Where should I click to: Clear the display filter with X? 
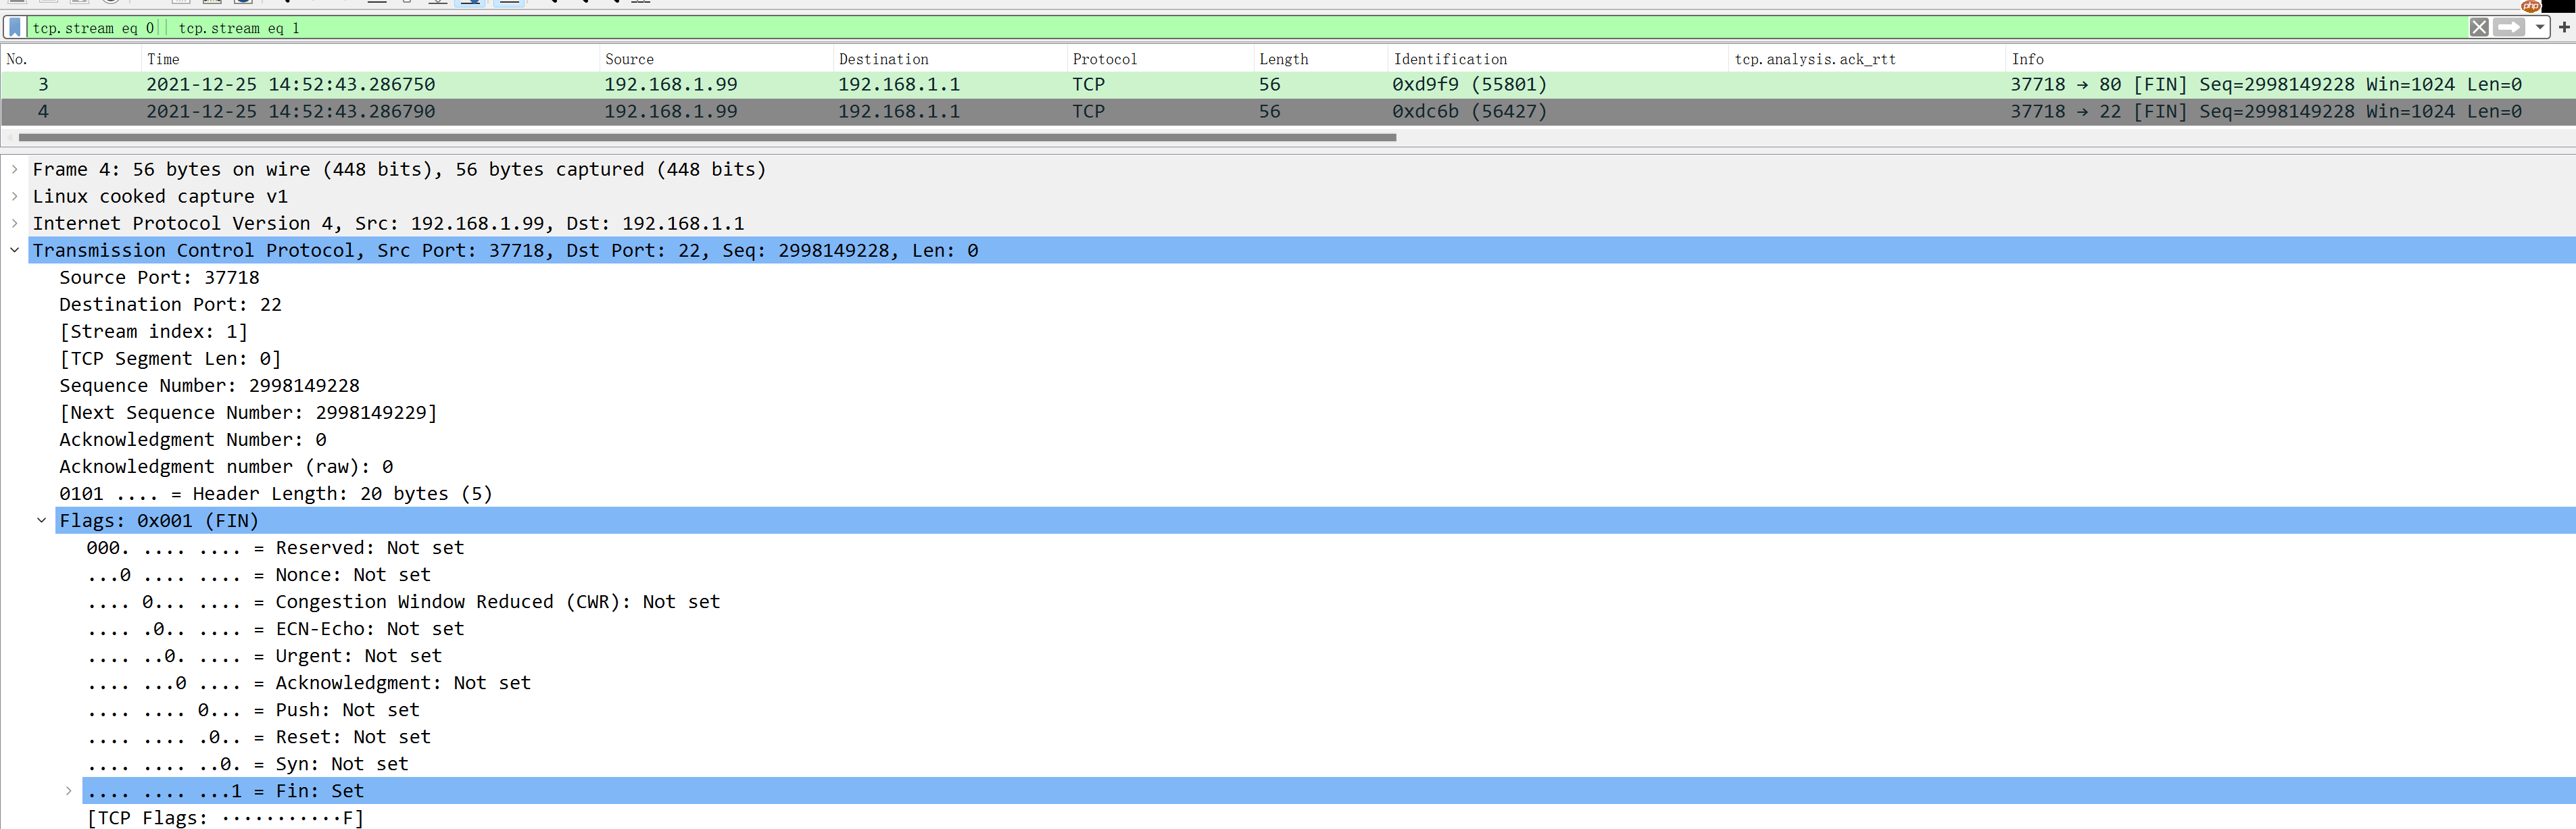[x=2478, y=28]
